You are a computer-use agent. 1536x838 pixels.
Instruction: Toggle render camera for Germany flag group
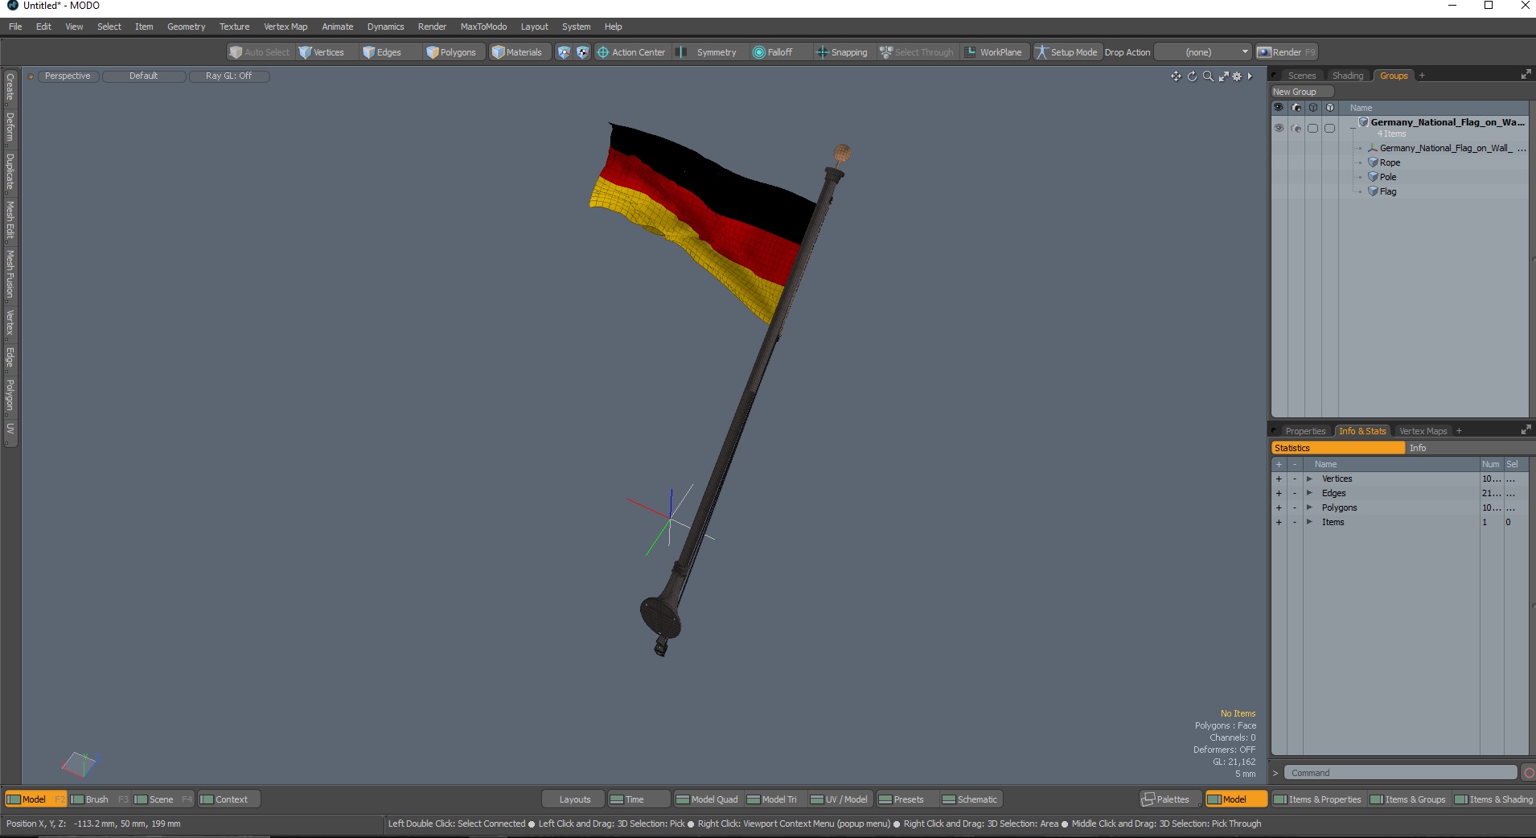click(x=1296, y=128)
